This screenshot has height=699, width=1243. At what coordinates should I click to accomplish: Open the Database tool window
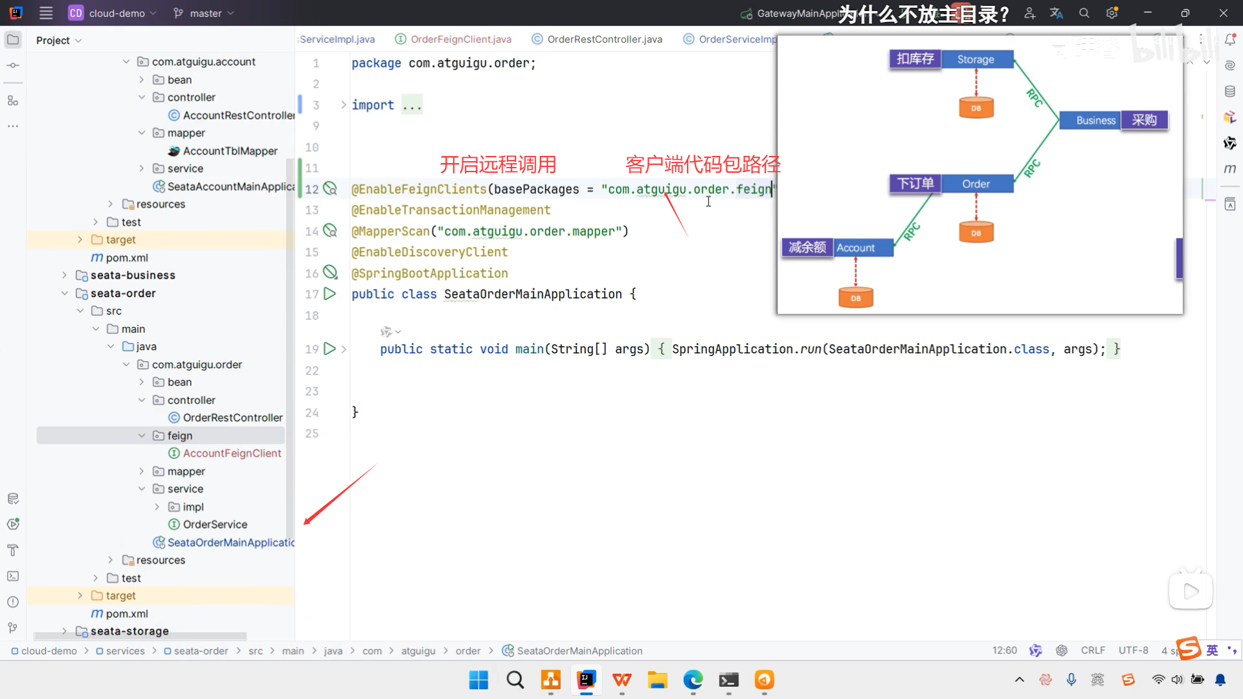(1230, 91)
